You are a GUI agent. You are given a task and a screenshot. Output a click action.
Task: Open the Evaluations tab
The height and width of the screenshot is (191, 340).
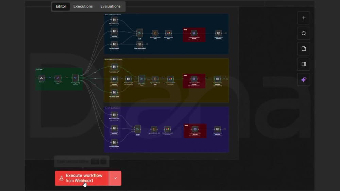(x=111, y=6)
